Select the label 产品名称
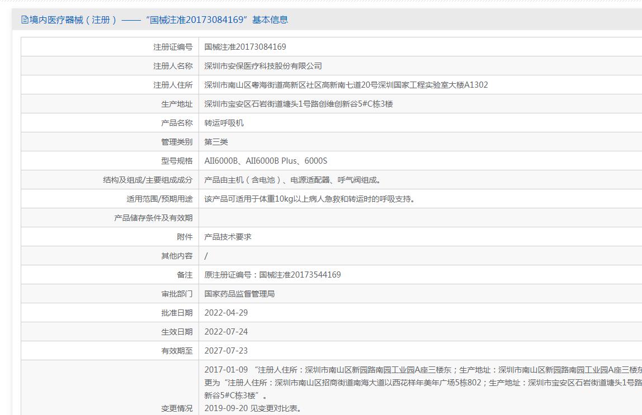The width and height of the screenshot is (642, 415). 177,123
